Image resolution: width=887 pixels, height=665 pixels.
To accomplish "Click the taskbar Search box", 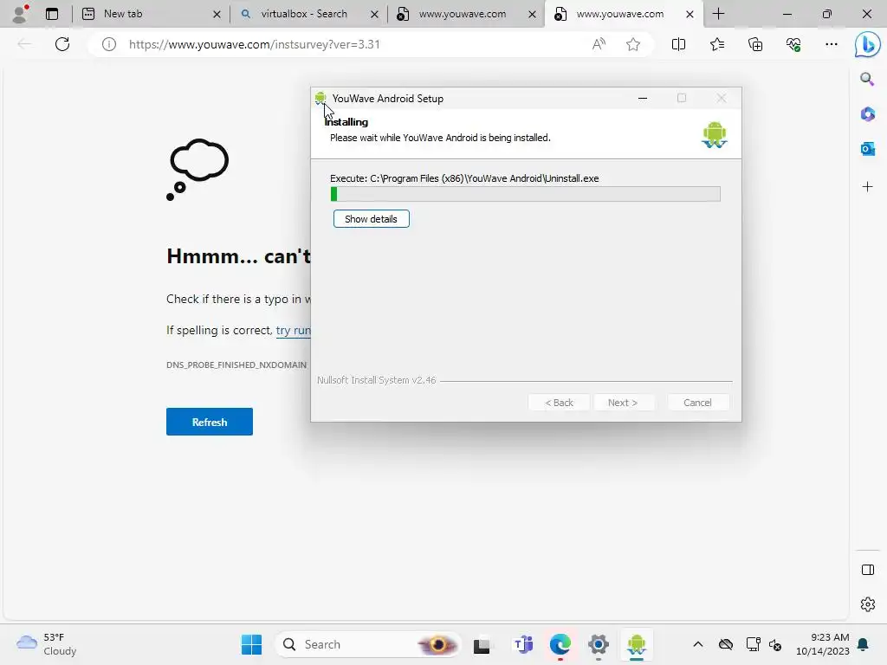I will tap(367, 644).
